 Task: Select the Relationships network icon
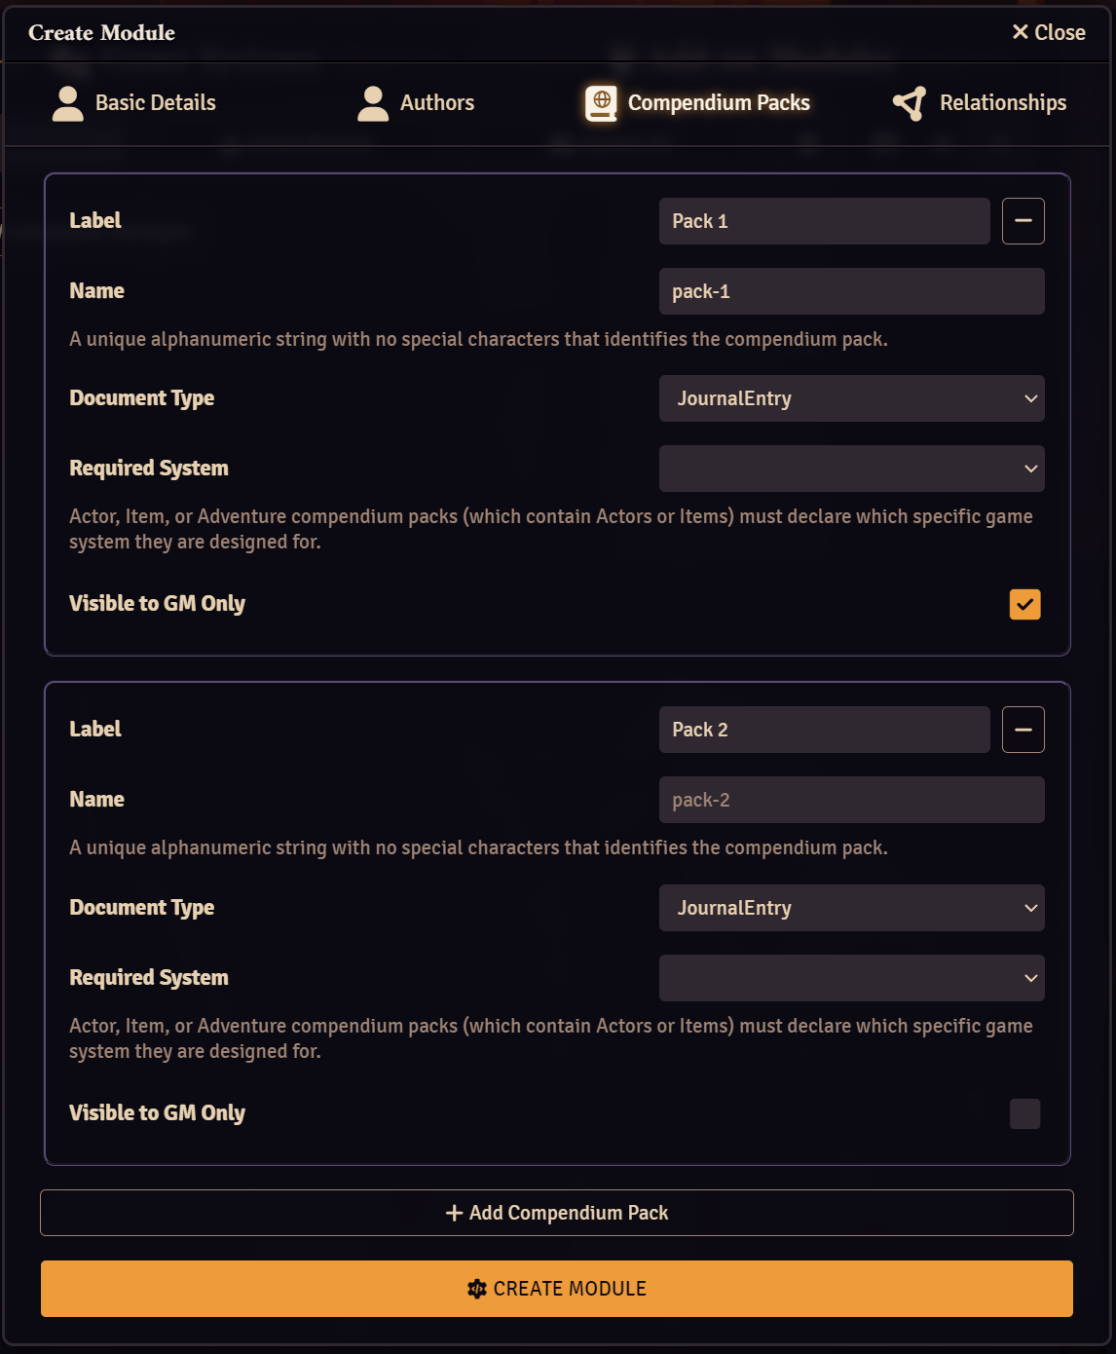click(907, 102)
